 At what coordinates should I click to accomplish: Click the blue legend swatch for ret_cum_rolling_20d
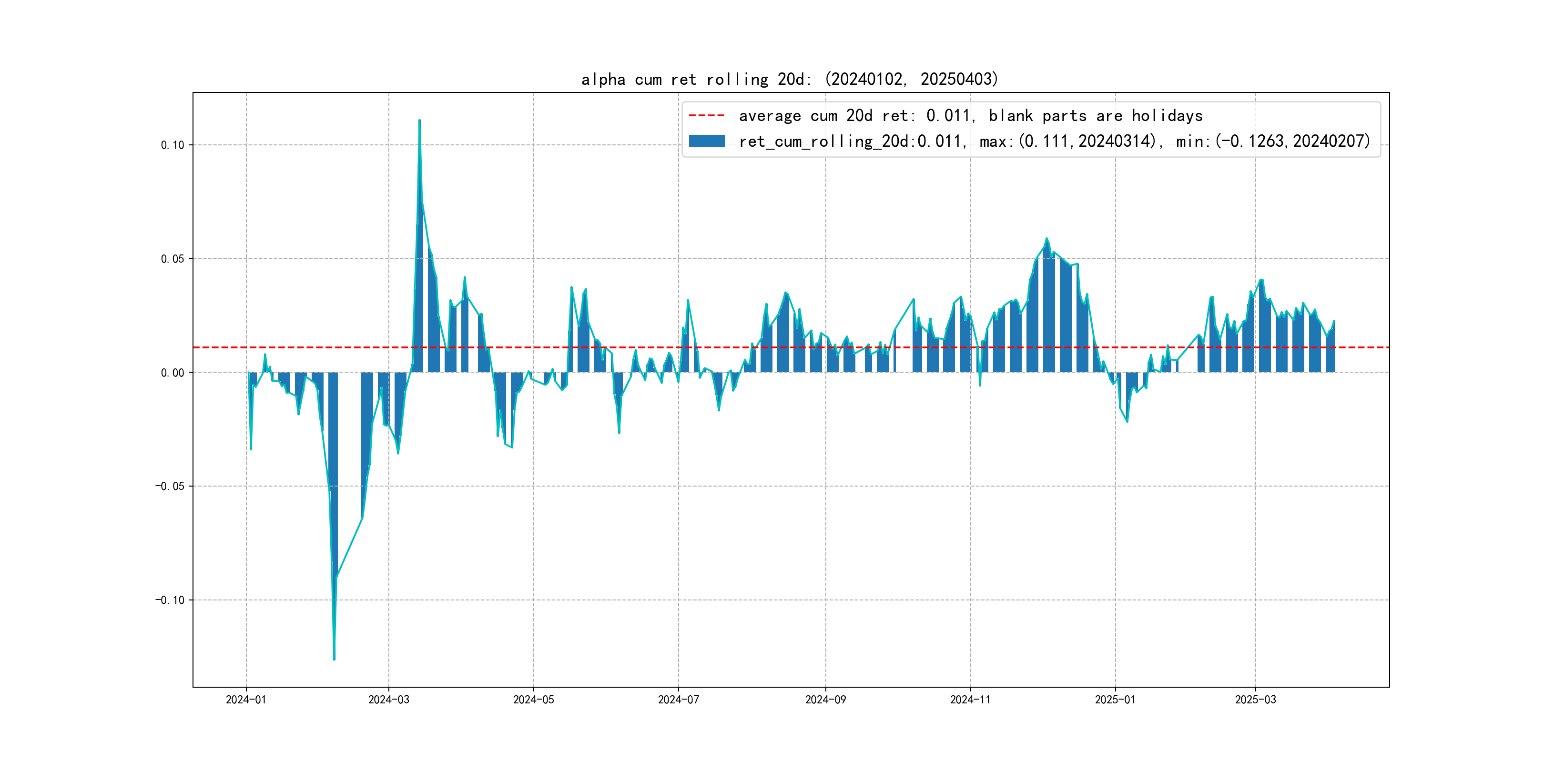pyautogui.click(x=706, y=142)
